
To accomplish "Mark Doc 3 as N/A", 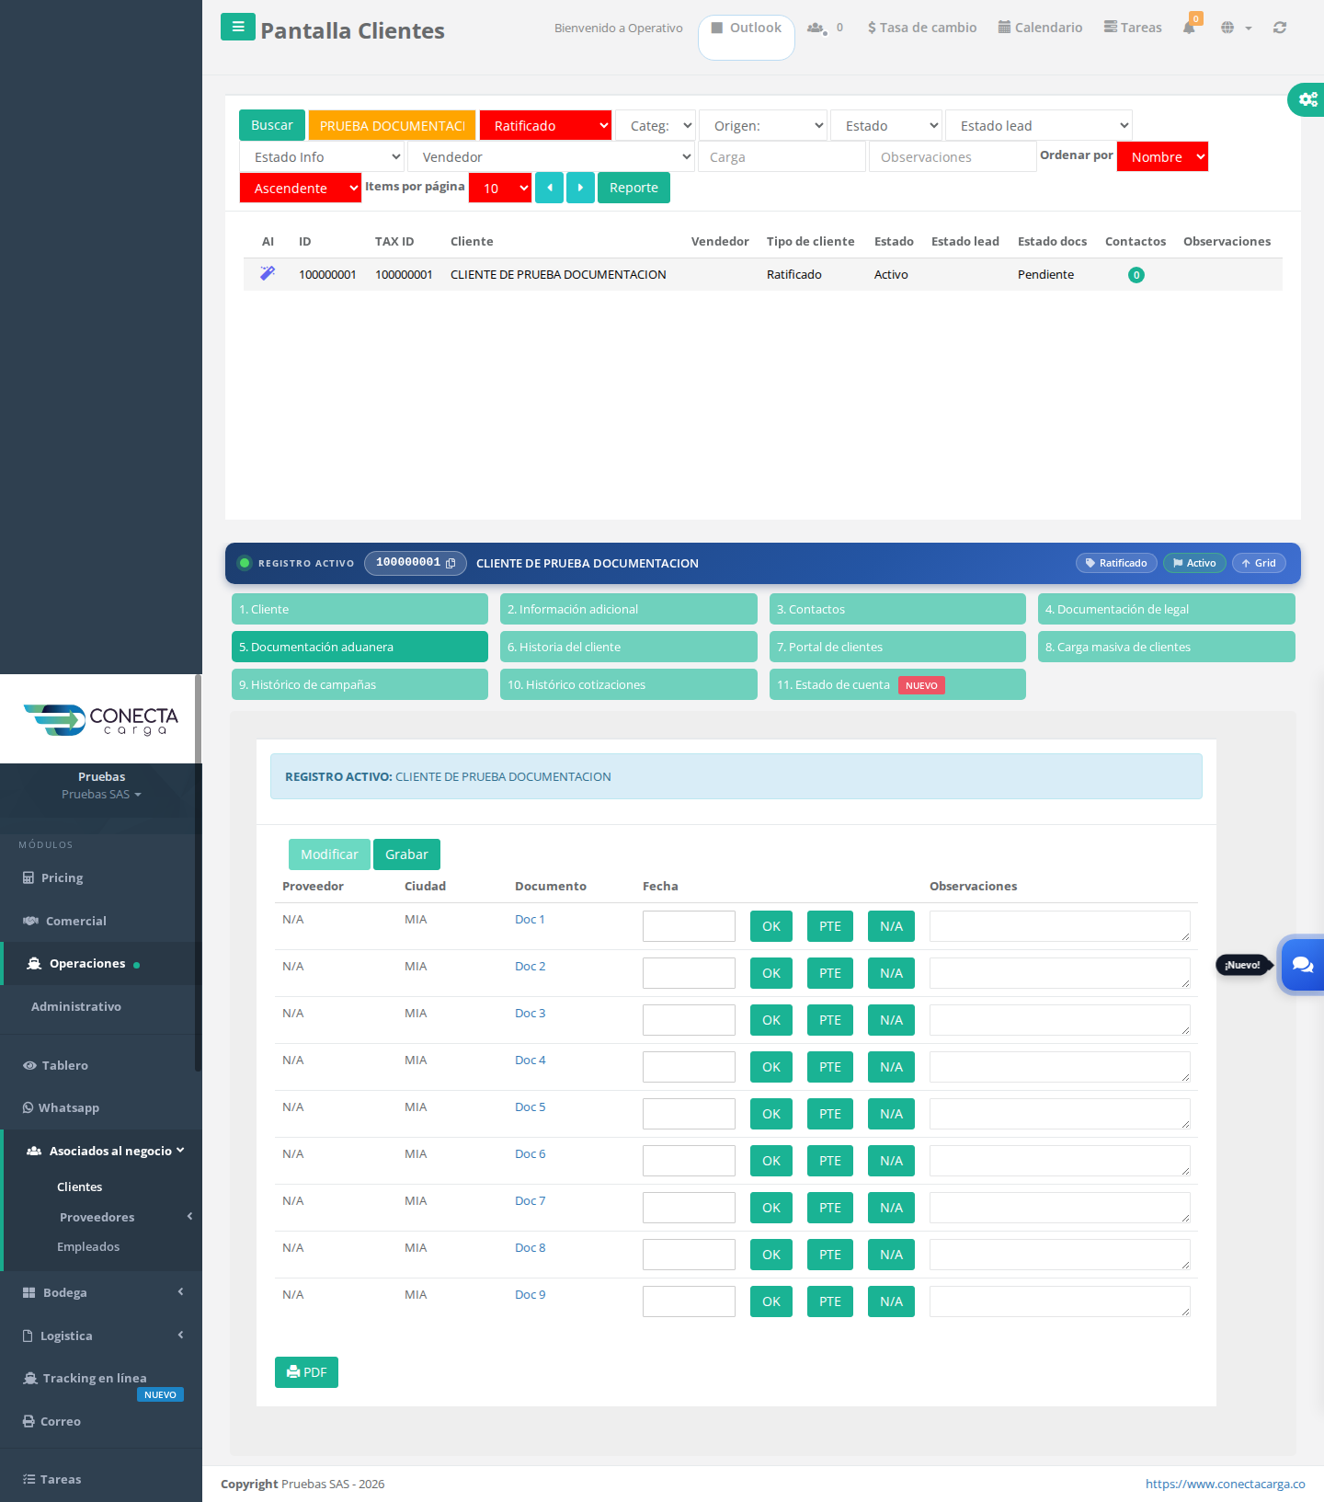I will pyautogui.click(x=891, y=1020).
